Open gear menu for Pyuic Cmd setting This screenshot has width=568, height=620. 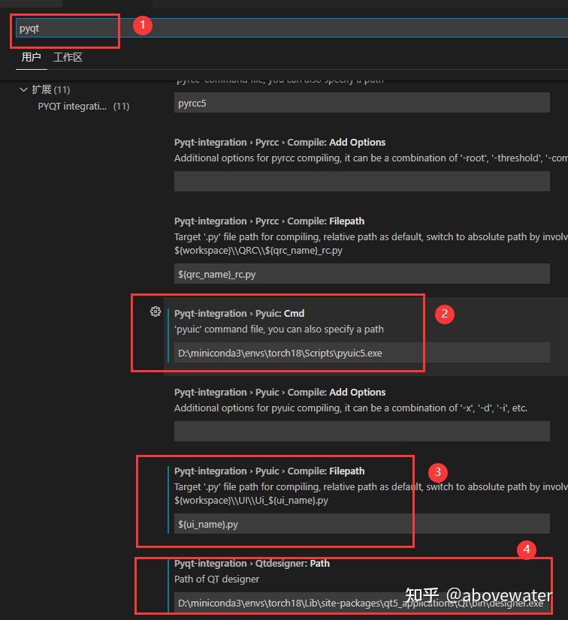(156, 312)
